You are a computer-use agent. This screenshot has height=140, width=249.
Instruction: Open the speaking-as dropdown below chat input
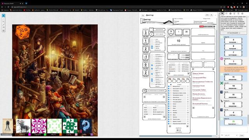(231, 135)
